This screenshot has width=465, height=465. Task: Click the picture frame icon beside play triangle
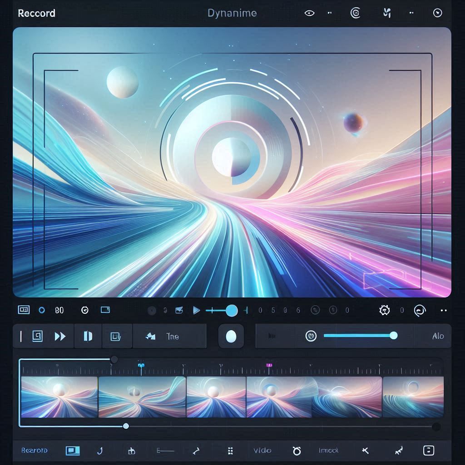coord(179,310)
